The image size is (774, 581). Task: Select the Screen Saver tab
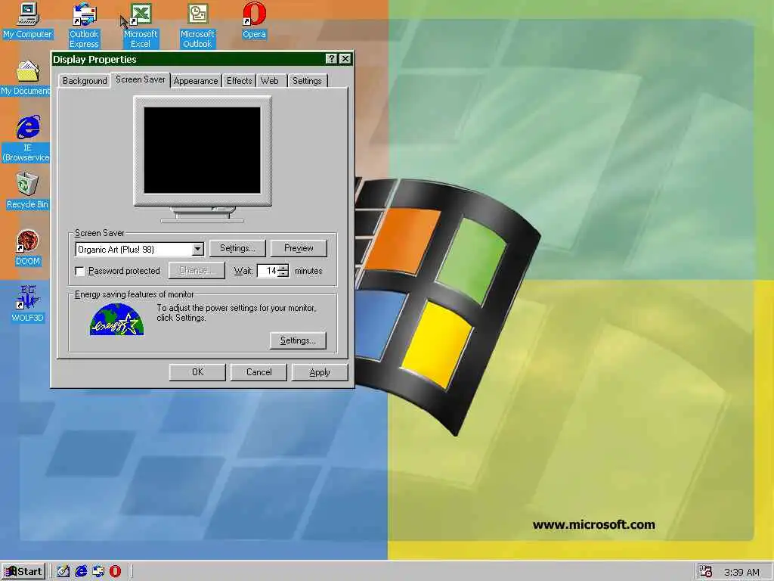[141, 79]
